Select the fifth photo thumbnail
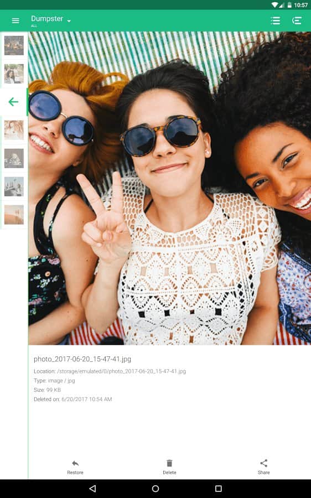This screenshot has width=311, height=498. [x=14, y=187]
